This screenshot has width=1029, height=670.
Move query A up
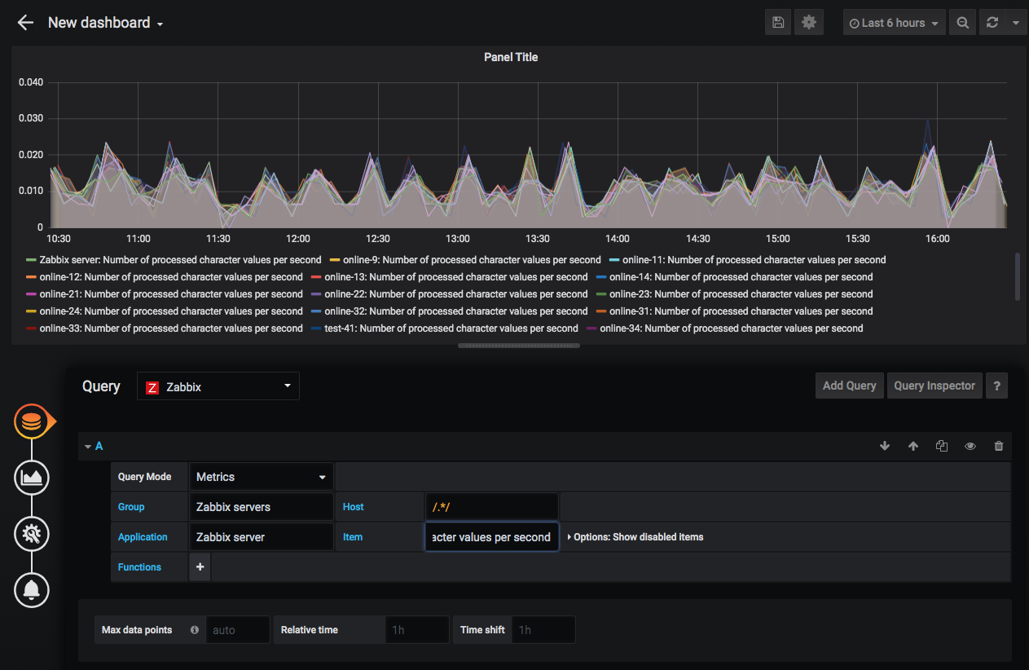tap(913, 446)
